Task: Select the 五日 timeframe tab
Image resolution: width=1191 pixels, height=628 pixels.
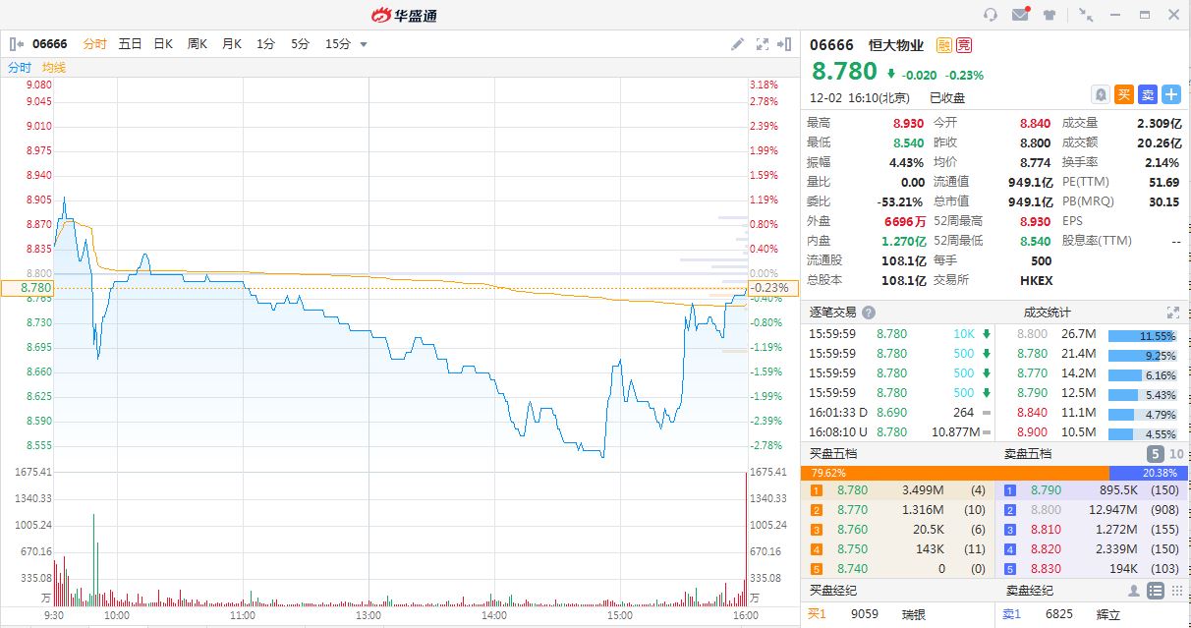Action: [130, 43]
